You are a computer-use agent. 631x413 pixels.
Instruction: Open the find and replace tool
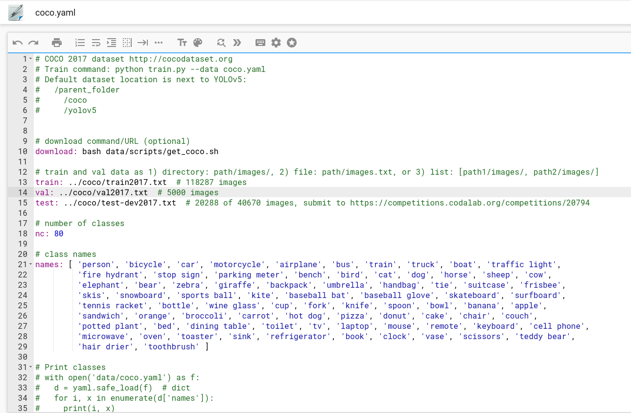pyautogui.click(x=221, y=43)
